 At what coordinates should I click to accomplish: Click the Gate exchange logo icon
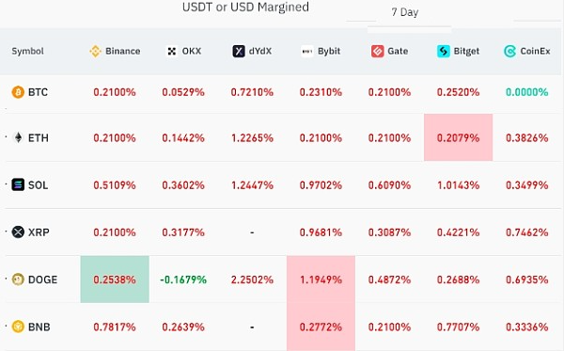pos(377,51)
